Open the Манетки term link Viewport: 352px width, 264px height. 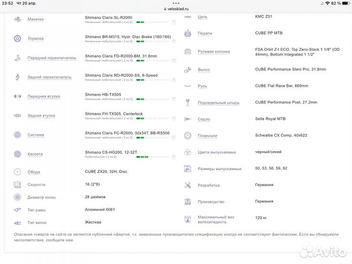tap(36, 19)
